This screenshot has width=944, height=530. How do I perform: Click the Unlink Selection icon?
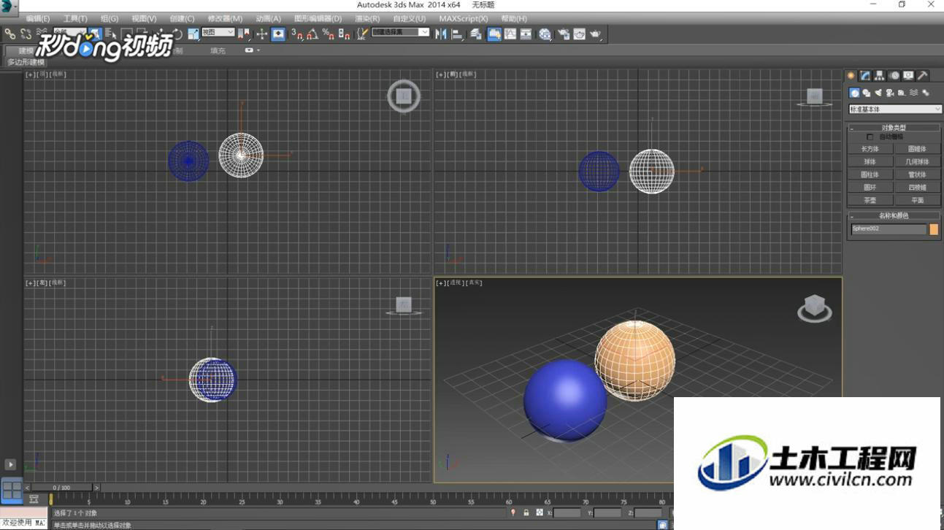26,34
